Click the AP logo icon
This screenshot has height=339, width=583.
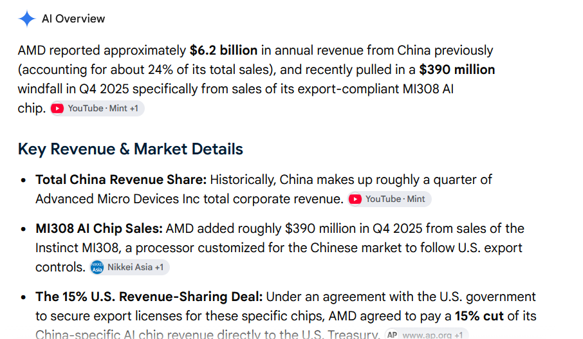pyautogui.click(x=392, y=334)
